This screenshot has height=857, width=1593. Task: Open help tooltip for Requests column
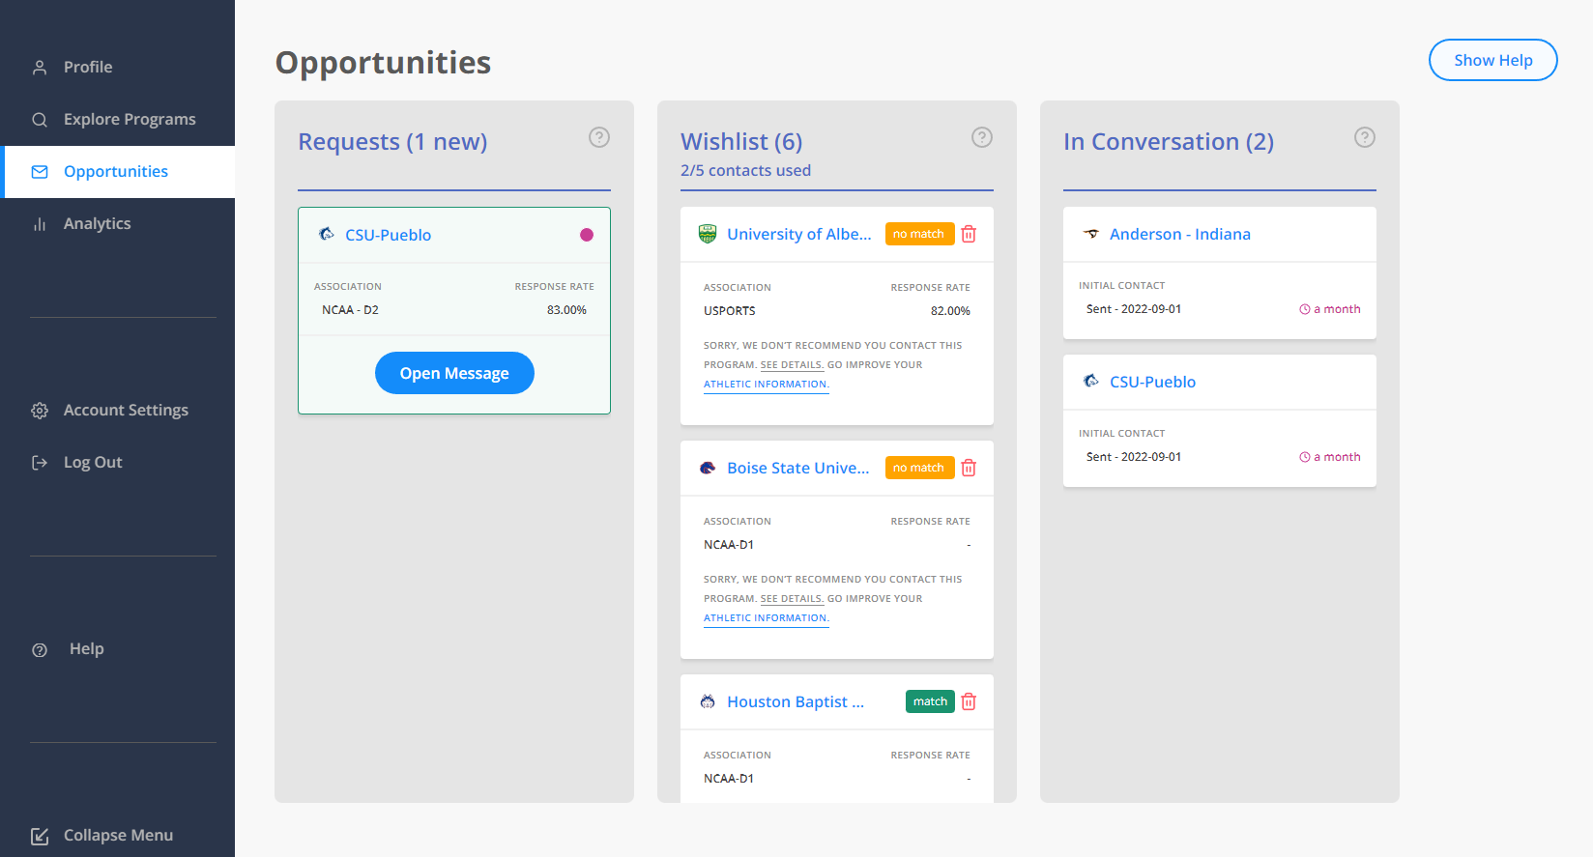599,137
